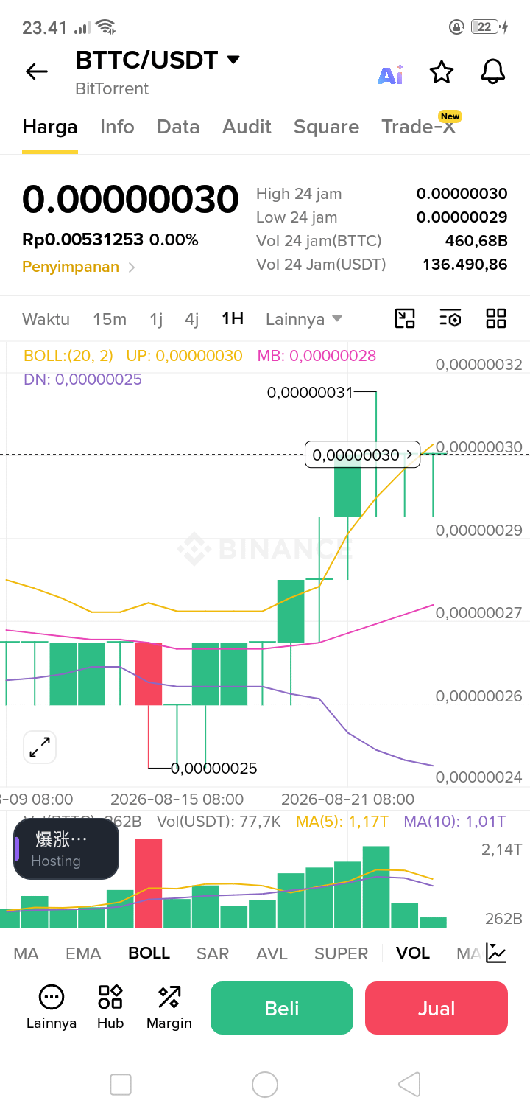Open price alert bell icon
The width and height of the screenshot is (530, 1120).
tap(493, 72)
